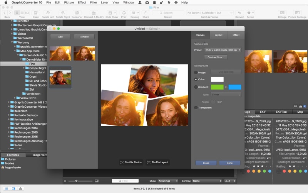Open the Sort by Name dropdown
The width and height of the screenshot is (308, 193).
tap(206, 181)
